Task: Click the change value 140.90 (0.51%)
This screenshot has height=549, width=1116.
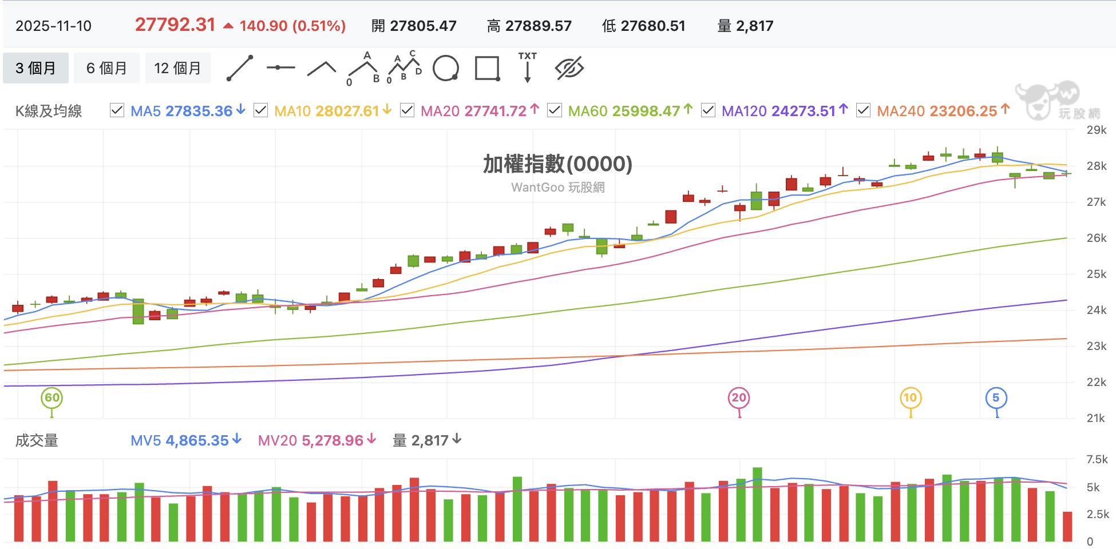Action: 292,26
